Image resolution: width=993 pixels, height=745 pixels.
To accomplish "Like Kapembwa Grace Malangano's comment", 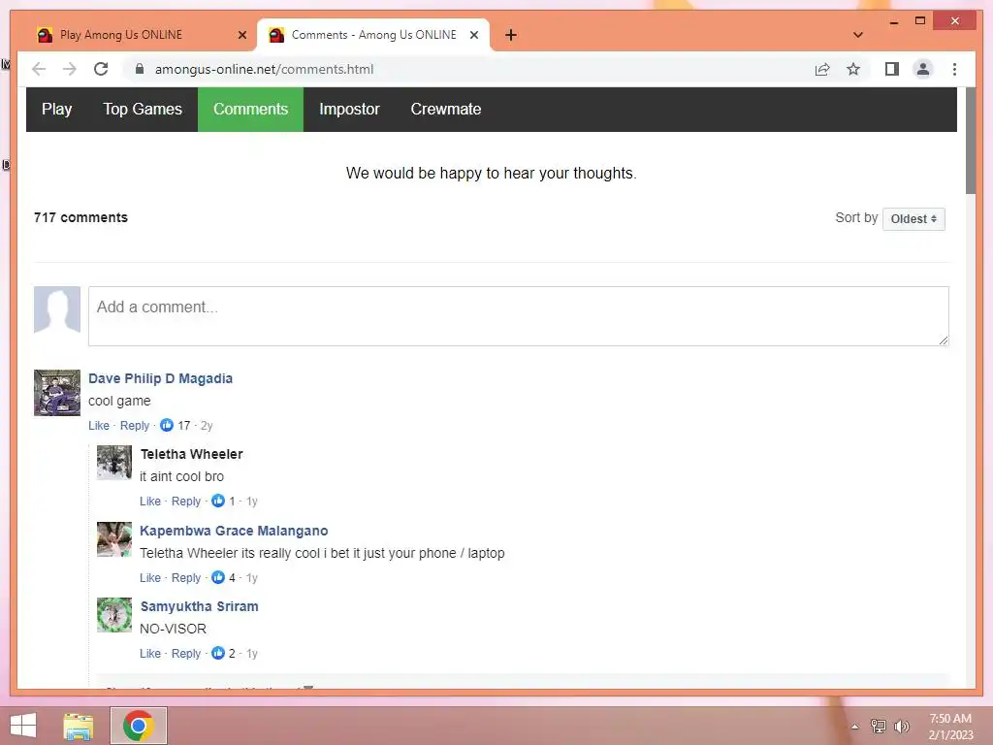I will coord(150,578).
